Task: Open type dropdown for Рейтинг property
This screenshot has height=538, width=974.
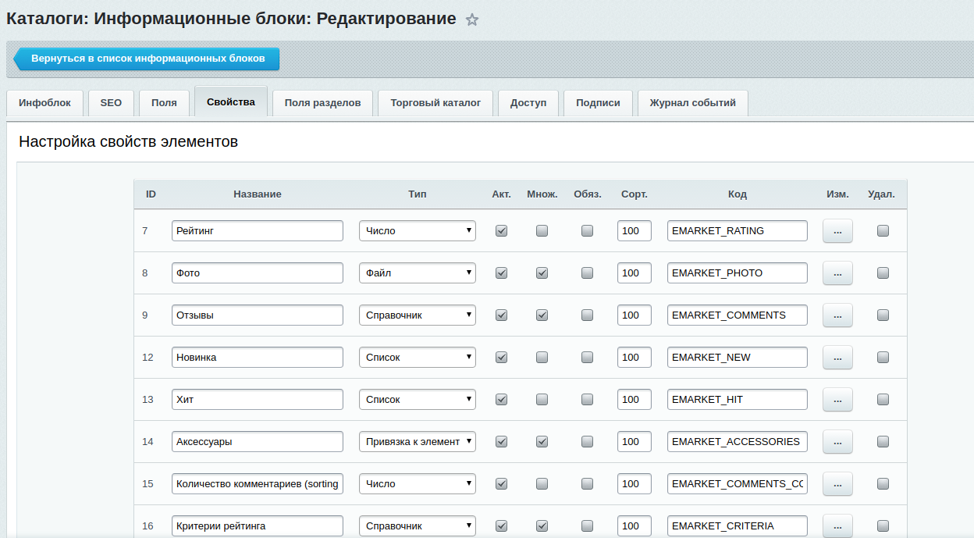Action: (418, 231)
